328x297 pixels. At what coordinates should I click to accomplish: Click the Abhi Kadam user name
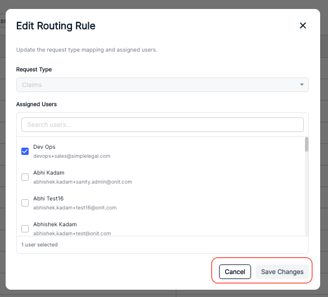tap(49, 173)
